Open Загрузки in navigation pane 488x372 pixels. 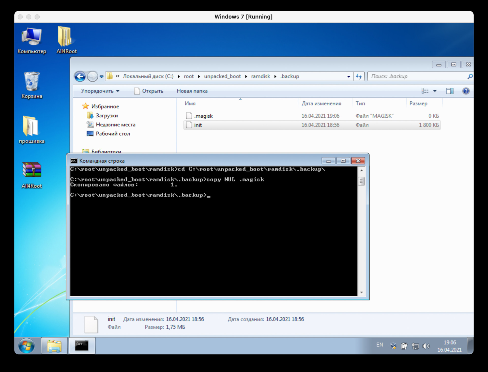click(102, 115)
